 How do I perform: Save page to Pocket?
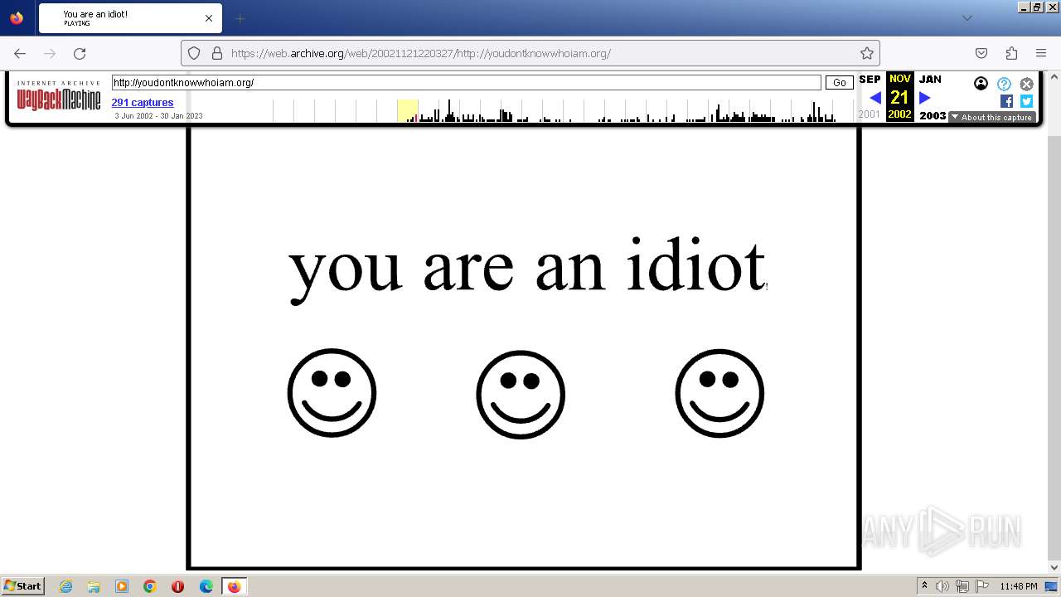pos(981,53)
